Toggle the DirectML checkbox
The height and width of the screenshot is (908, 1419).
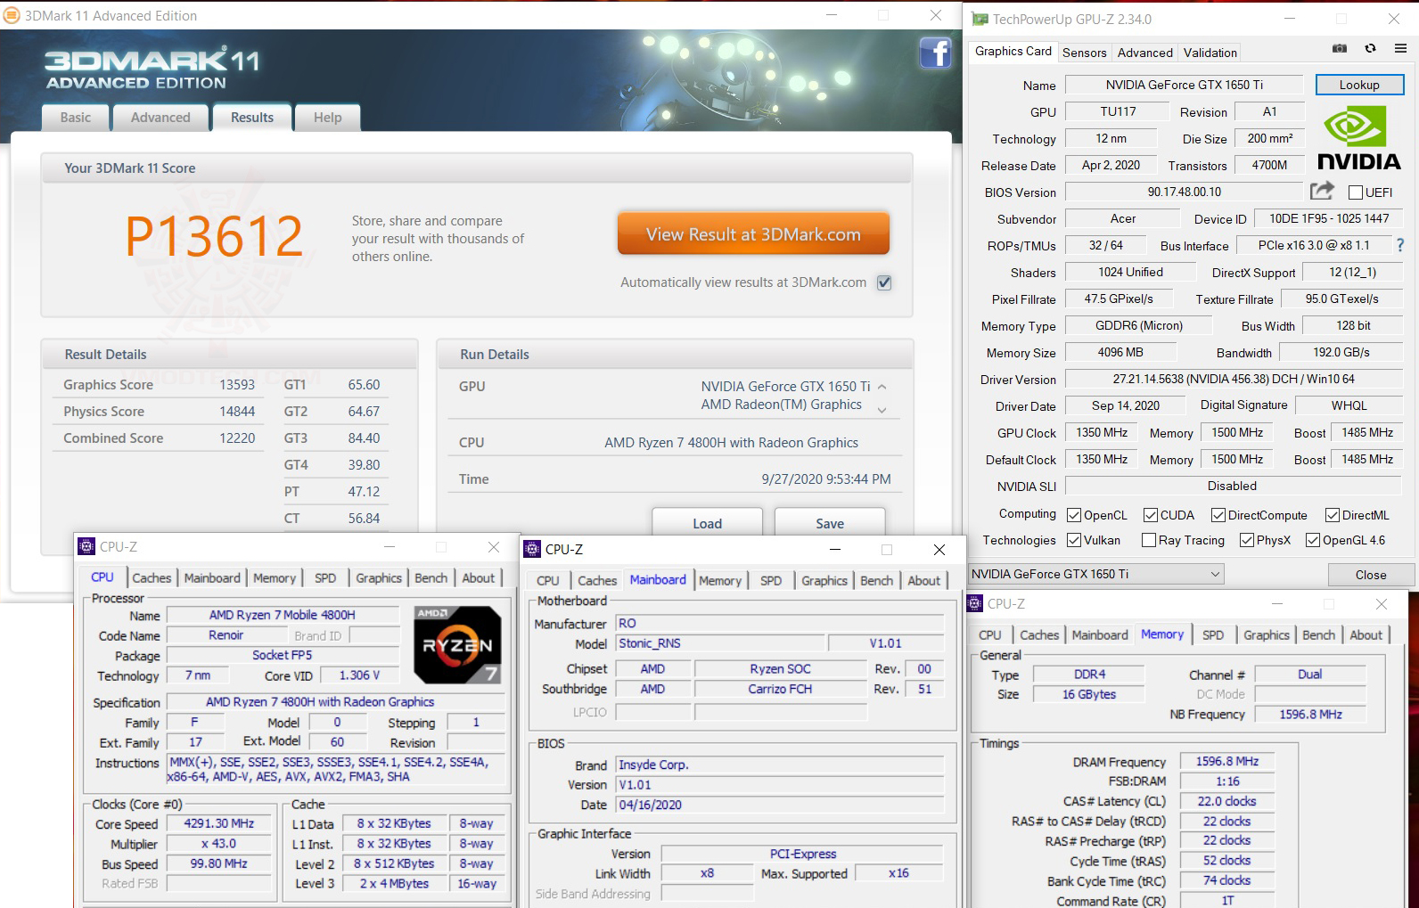coord(1333,515)
